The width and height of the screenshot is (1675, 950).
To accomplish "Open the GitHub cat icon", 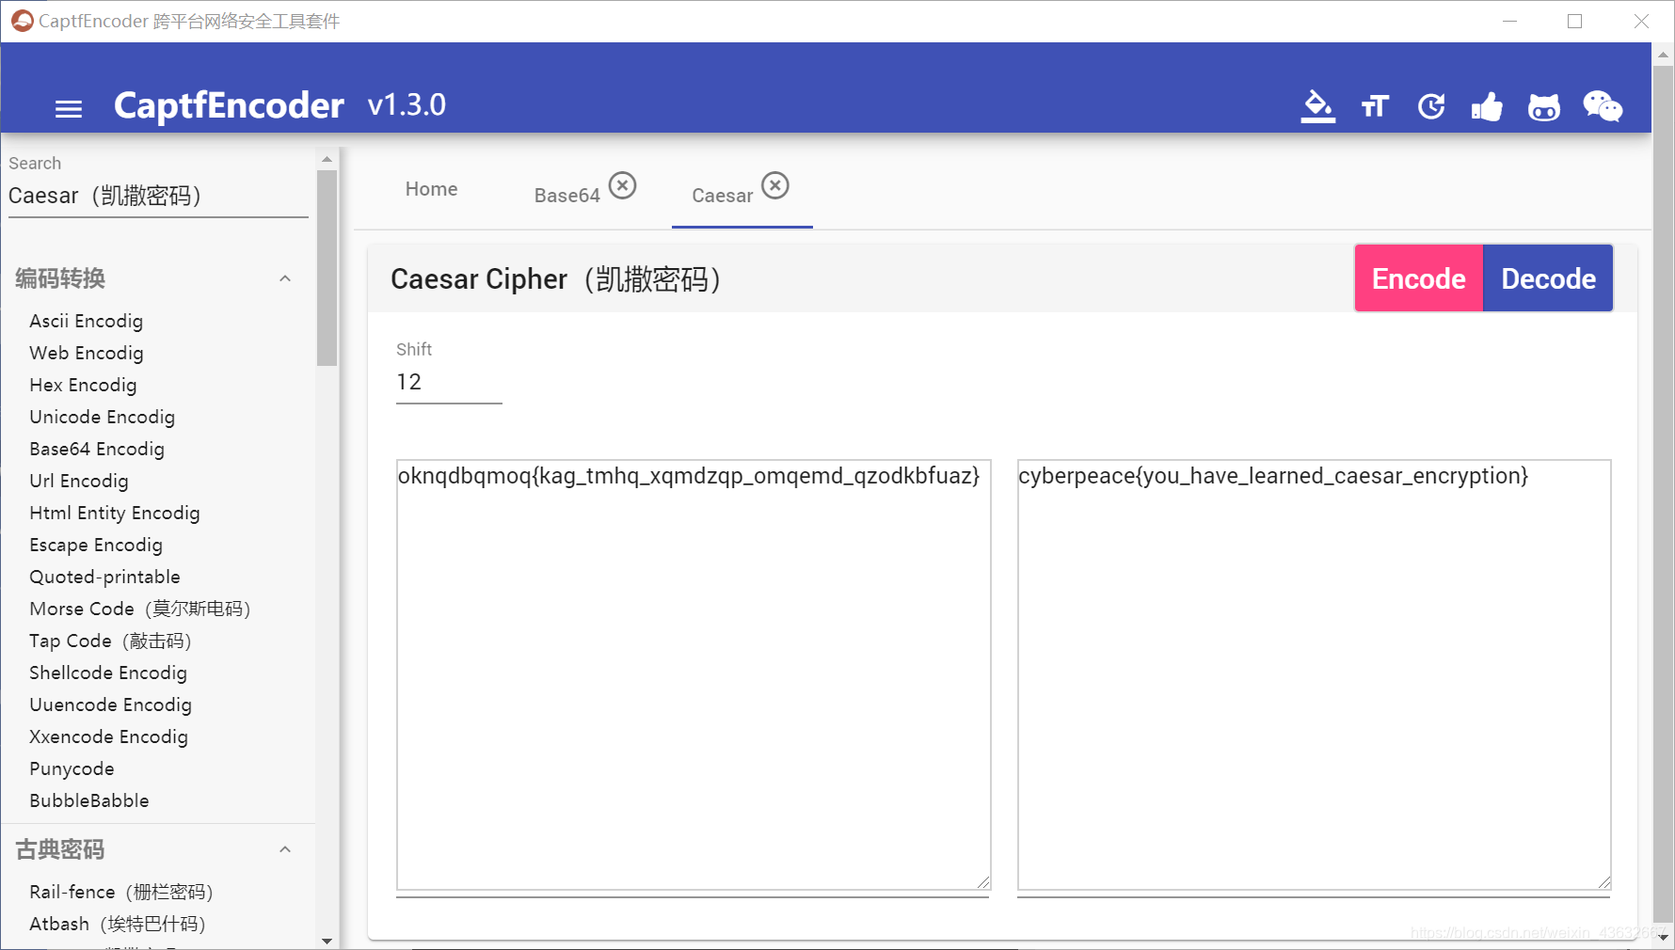I will pyautogui.click(x=1544, y=107).
